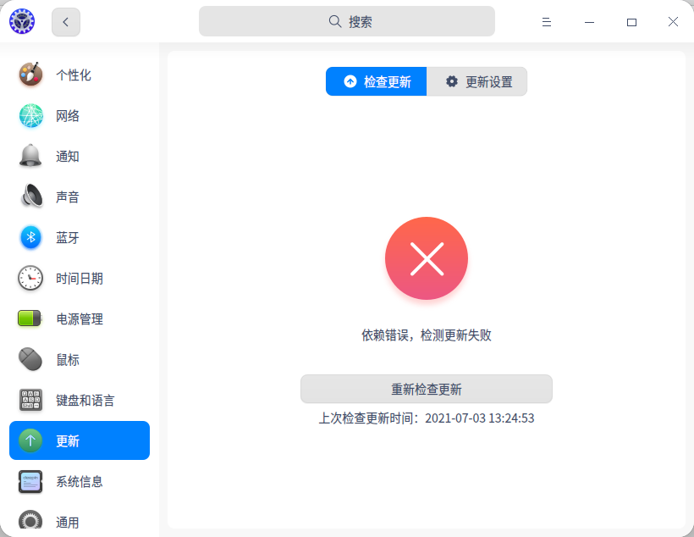Click the 搜索 search field
This screenshot has height=537, width=694.
(x=346, y=21)
